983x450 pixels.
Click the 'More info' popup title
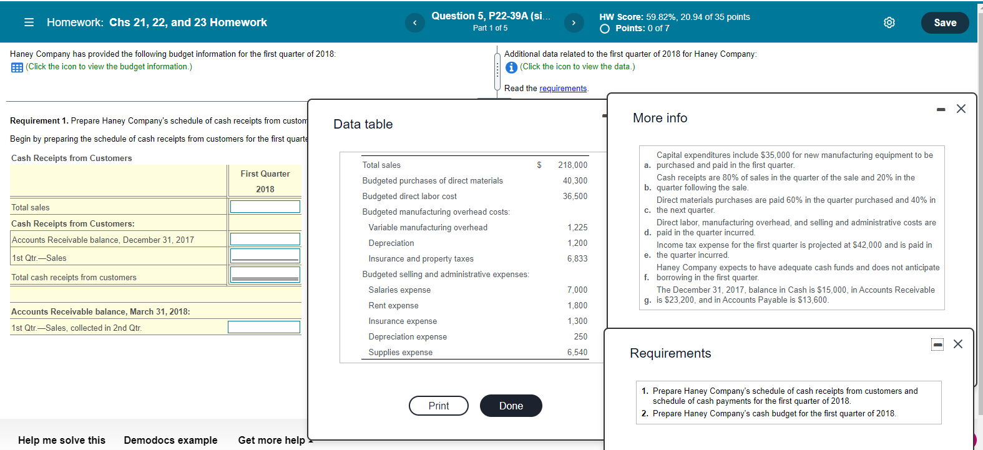660,118
